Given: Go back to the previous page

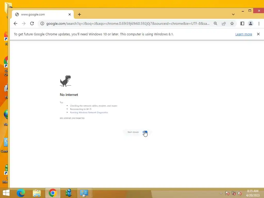Looking at the screenshot, I should [x=15, y=23].
